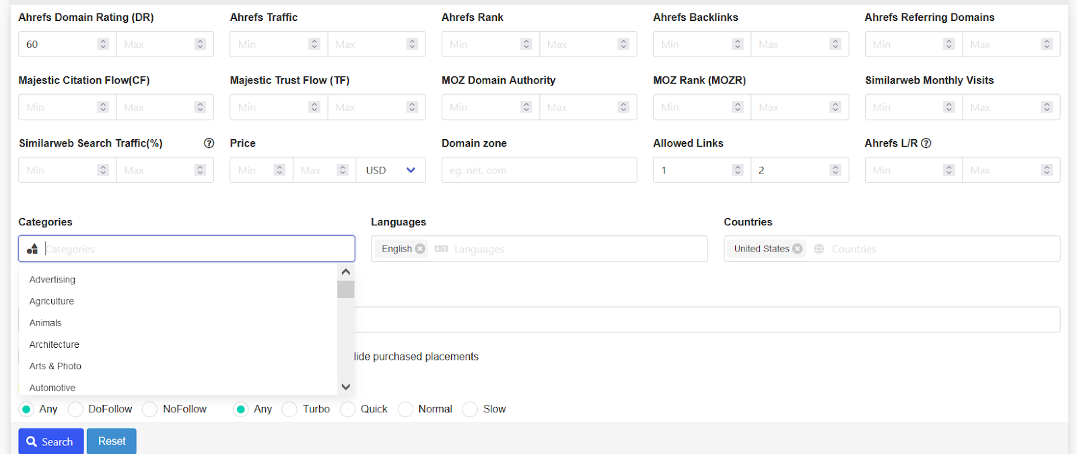Click the countries globe icon
Viewport: 1077px width, 454px height.
coord(819,249)
